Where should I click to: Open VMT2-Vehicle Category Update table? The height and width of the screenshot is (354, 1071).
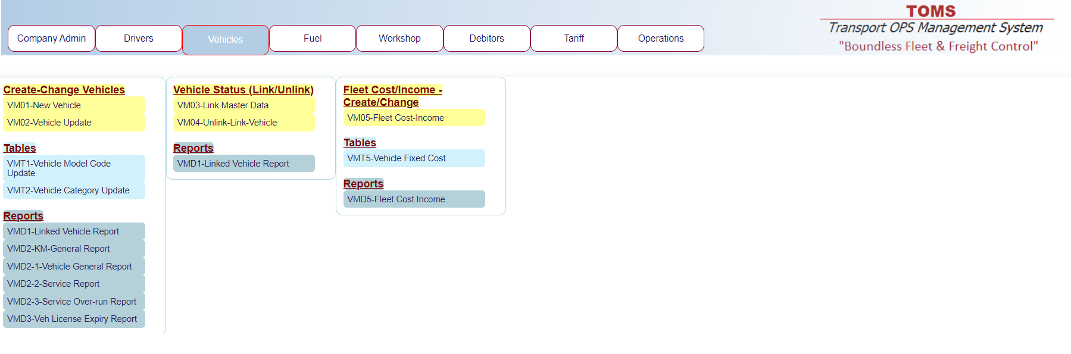(x=74, y=190)
